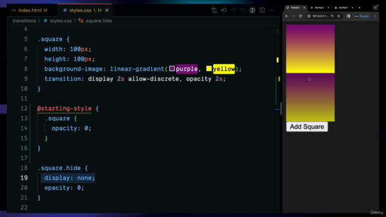Click 'opacity: 0;' on line 20
The width and height of the screenshot is (386, 217).
pos(64,187)
